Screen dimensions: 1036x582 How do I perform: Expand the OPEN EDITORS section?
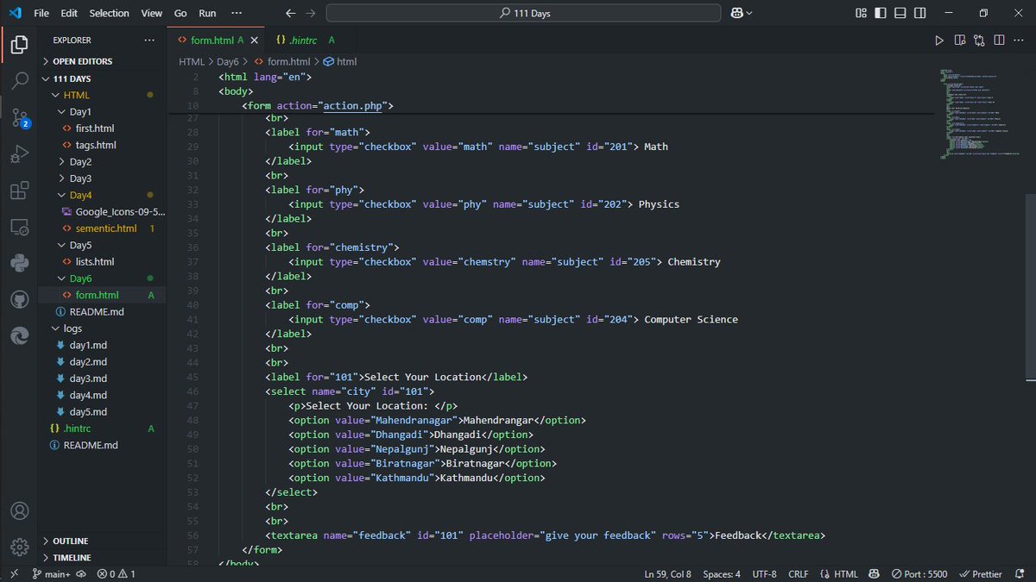click(x=103, y=61)
